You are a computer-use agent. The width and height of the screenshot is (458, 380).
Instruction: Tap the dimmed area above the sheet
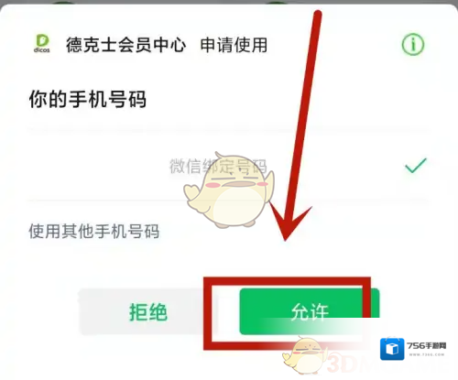tap(229, 2)
